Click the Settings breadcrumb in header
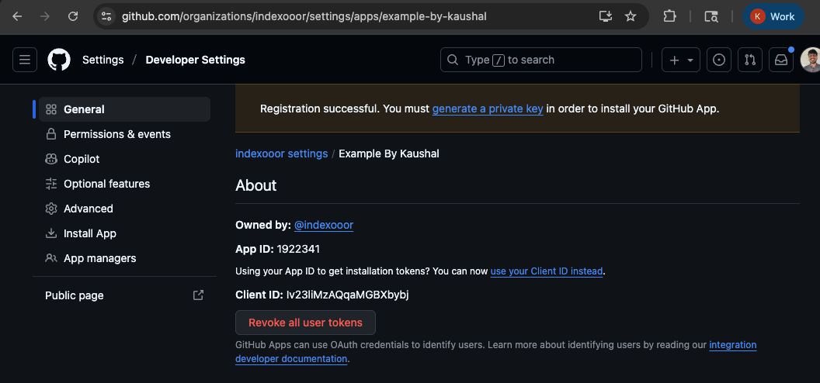The width and height of the screenshot is (820, 383). click(x=103, y=60)
